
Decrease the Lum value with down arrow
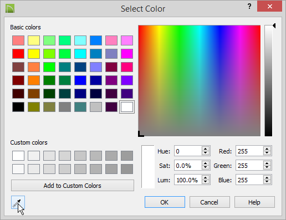click(x=206, y=182)
